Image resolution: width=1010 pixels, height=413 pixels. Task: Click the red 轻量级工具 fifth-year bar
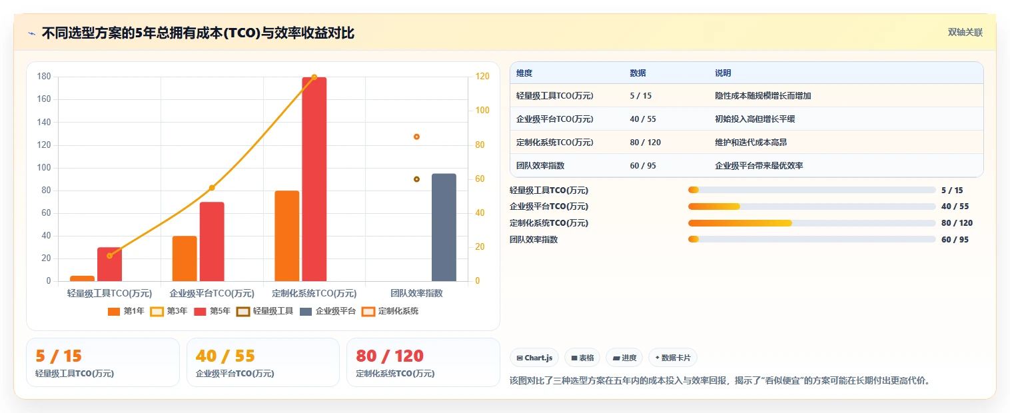pyautogui.click(x=109, y=264)
